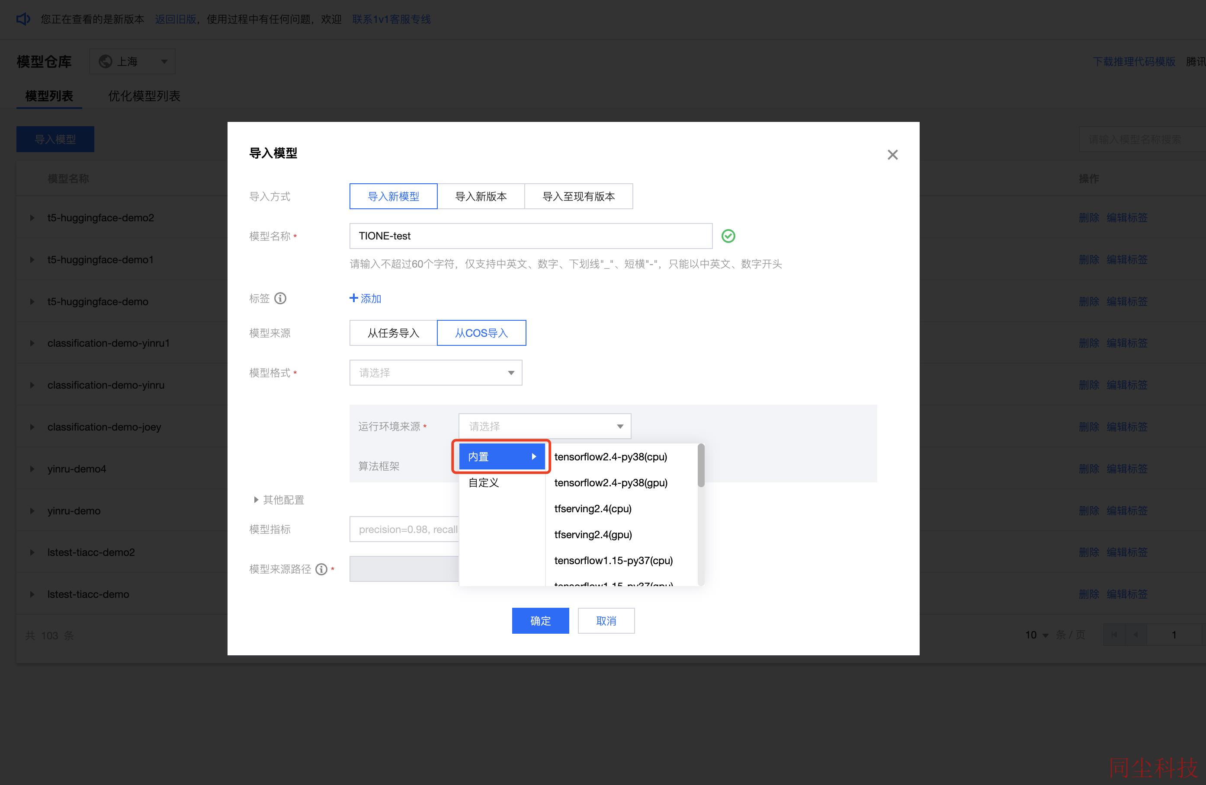Select 内置 in the cascade menu
1206x785 pixels.
[502, 456]
